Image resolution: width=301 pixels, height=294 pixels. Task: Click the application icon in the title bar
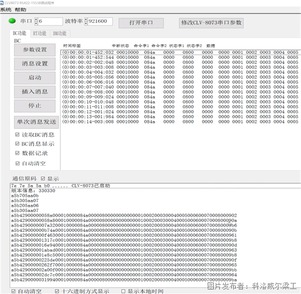[x=2, y=3]
